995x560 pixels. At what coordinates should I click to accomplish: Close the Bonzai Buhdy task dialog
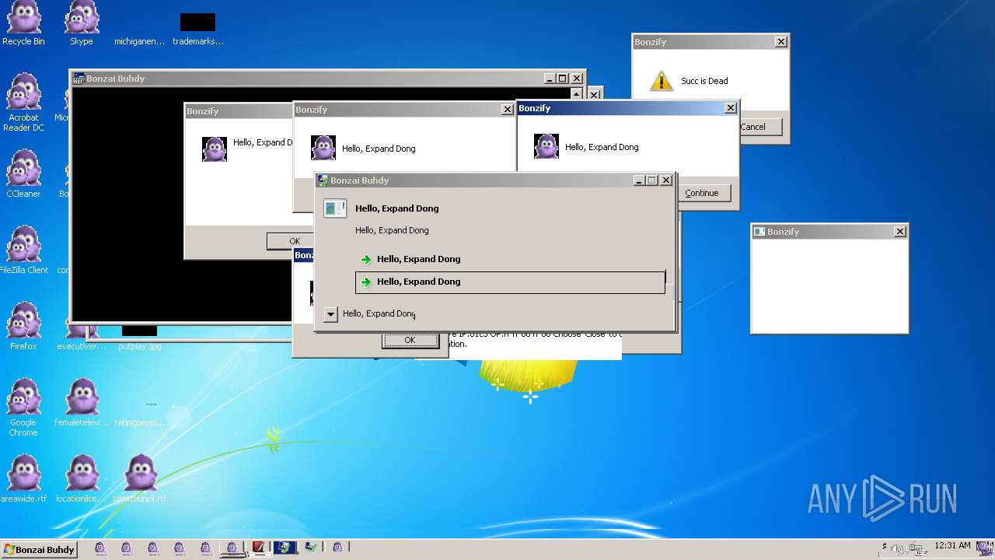pos(666,180)
